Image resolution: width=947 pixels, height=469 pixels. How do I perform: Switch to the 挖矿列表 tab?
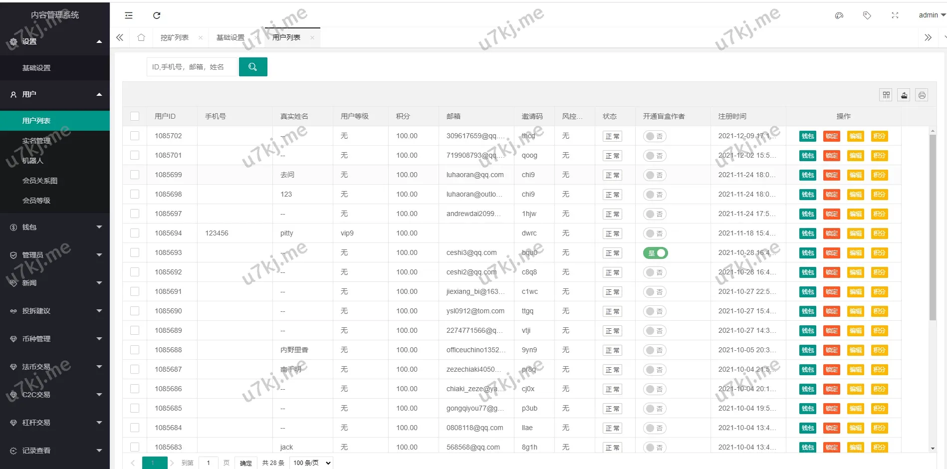[x=176, y=37]
